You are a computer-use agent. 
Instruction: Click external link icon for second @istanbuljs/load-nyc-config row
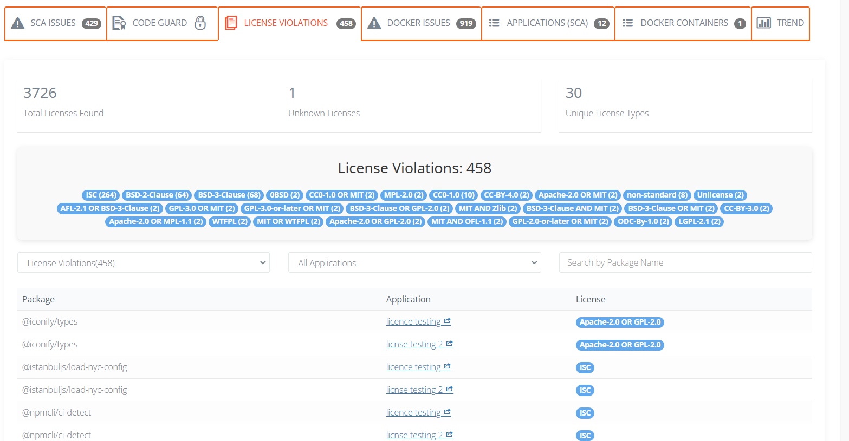click(449, 389)
